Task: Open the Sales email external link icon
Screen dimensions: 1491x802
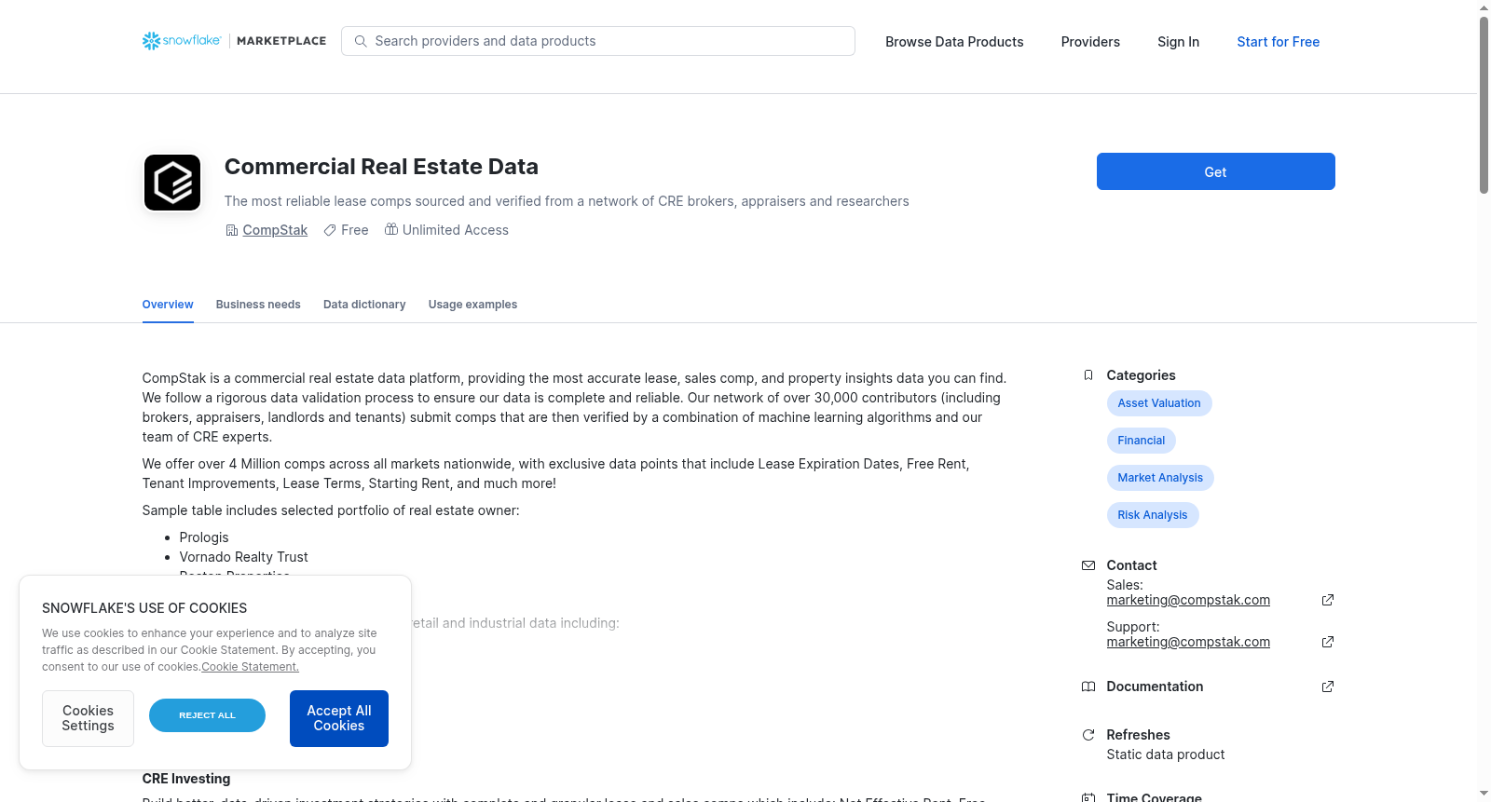Action: pyautogui.click(x=1328, y=600)
